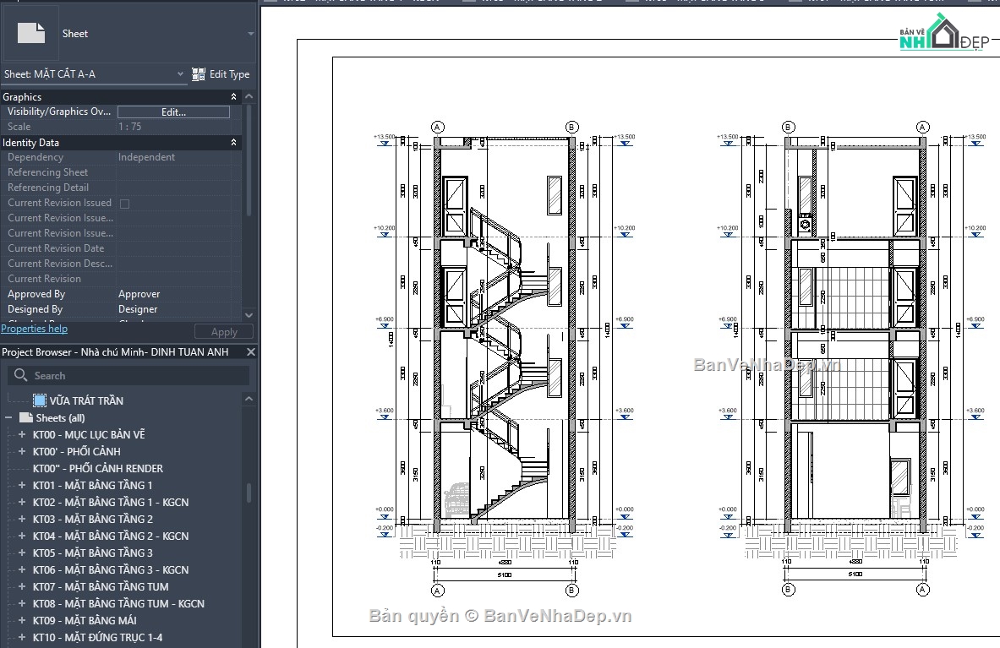Expand sheet KT02 - MẶT BẰNG TẦNG 1 - KGCN
This screenshot has height=648, width=1000.
pyautogui.click(x=22, y=502)
